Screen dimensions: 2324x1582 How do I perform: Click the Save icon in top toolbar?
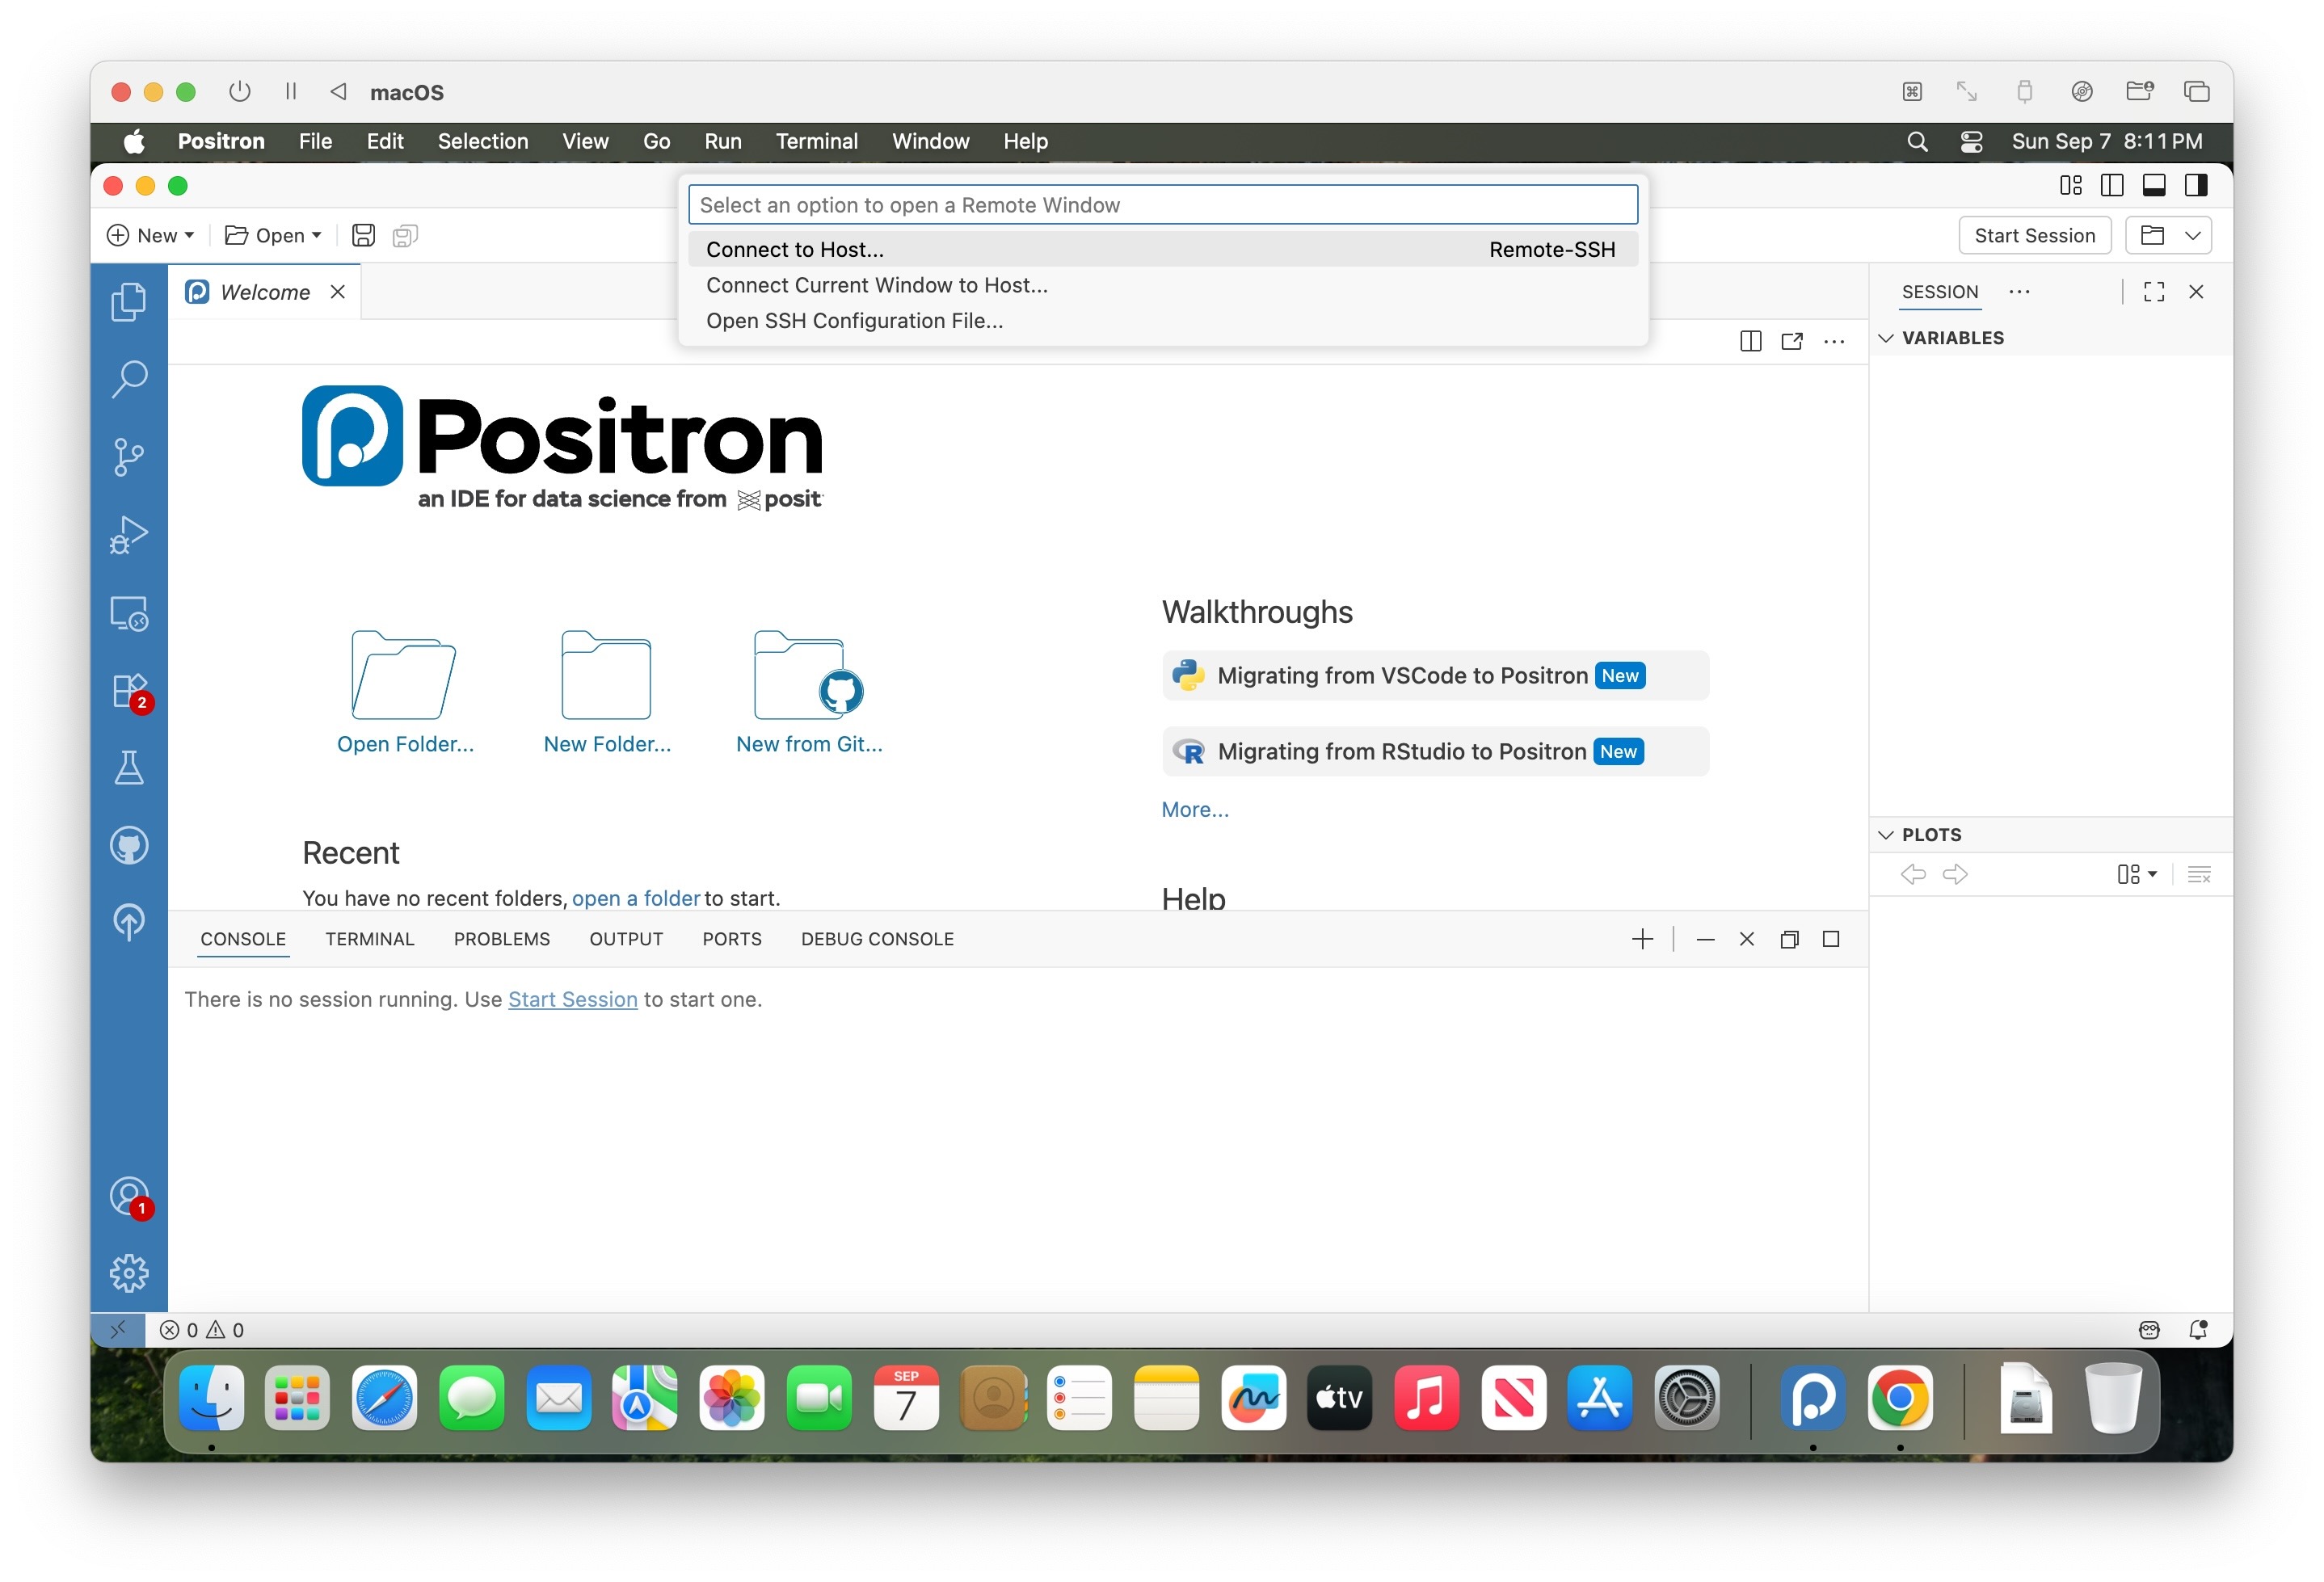[363, 235]
